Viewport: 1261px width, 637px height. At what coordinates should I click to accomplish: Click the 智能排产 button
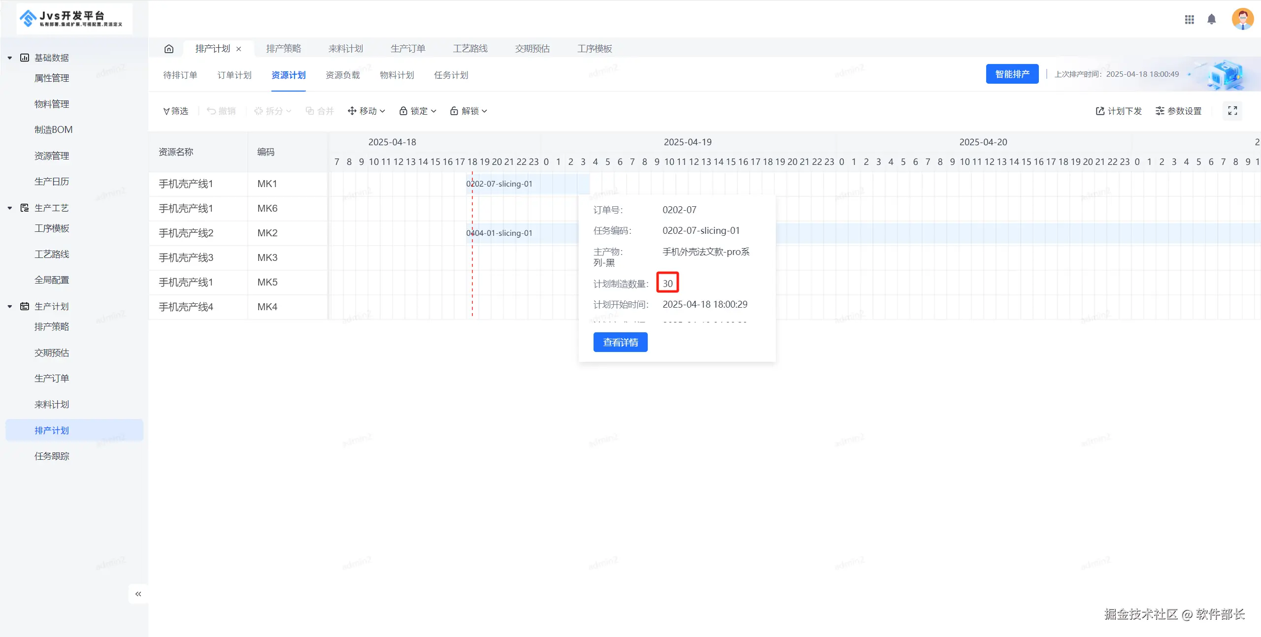click(x=1012, y=74)
